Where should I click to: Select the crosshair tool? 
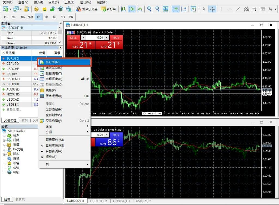tap(212, 9)
